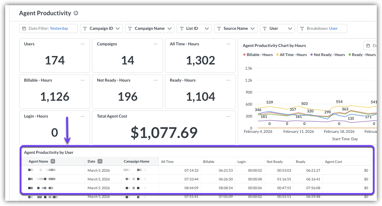The height and width of the screenshot is (206, 382).
Task: Collapse the Agent Name column grouping
Action: pyautogui.click(x=53, y=161)
